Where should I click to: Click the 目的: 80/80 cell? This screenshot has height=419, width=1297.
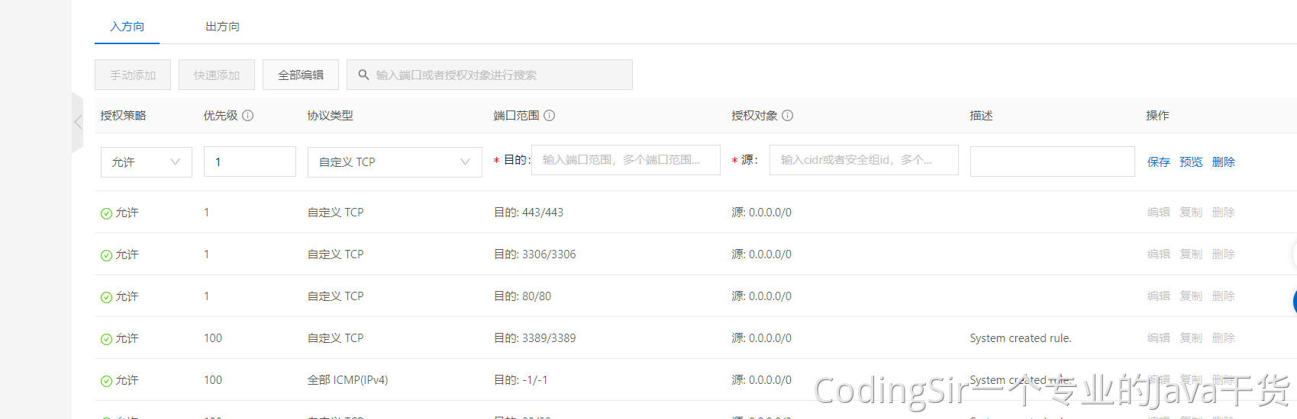click(x=522, y=296)
